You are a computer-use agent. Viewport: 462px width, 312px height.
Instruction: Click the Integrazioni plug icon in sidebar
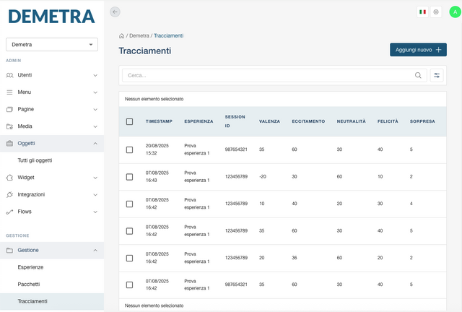pos(10,194)
